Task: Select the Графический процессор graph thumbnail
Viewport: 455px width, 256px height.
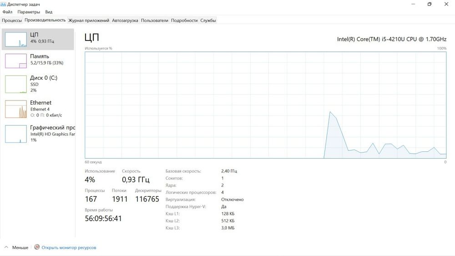Action: coord(16,134)
